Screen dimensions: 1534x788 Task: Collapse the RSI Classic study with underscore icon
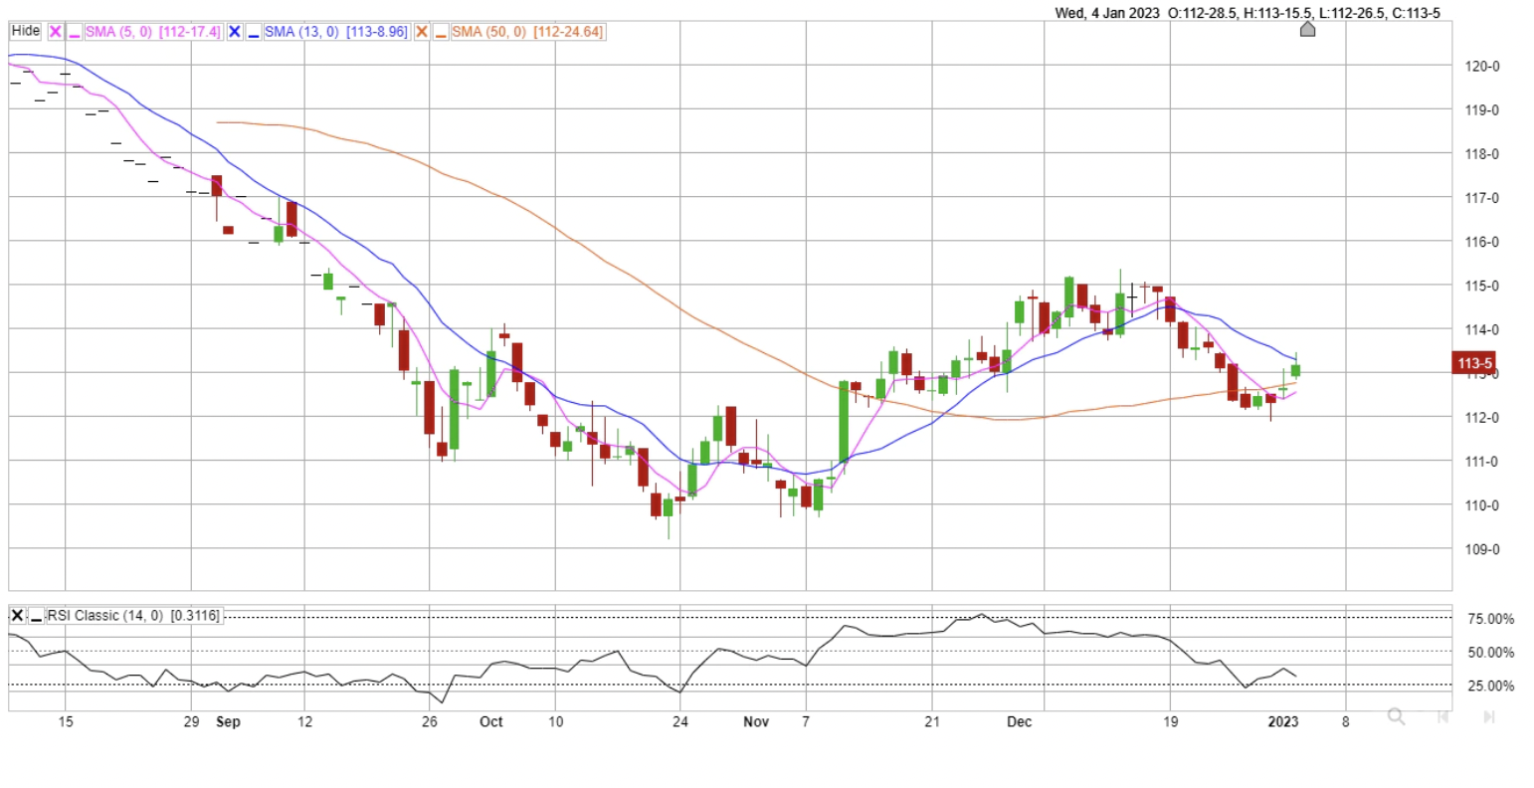tap(37, 616)
